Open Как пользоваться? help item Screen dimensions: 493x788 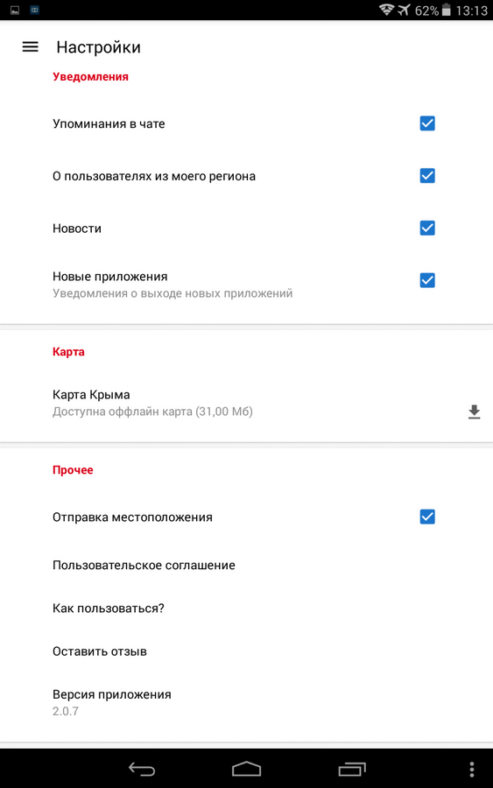[246, 609]
